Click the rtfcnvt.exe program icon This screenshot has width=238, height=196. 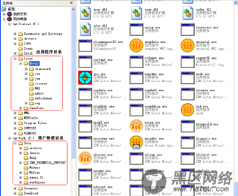click(x=136, y=62)
